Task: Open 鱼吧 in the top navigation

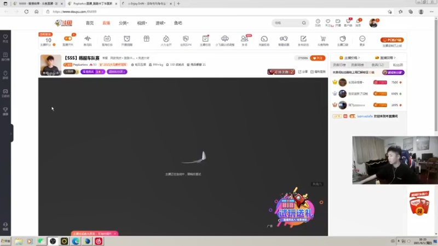Action: 178,23
